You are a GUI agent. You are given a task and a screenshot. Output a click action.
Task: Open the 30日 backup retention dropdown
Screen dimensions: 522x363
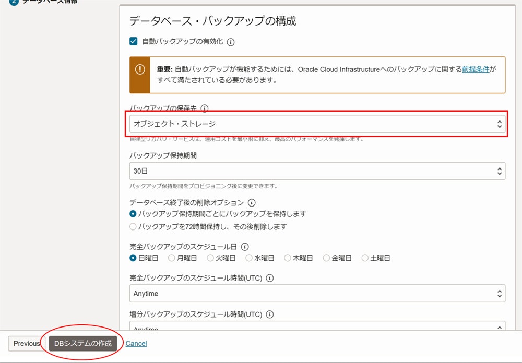(x=317, y=171)
